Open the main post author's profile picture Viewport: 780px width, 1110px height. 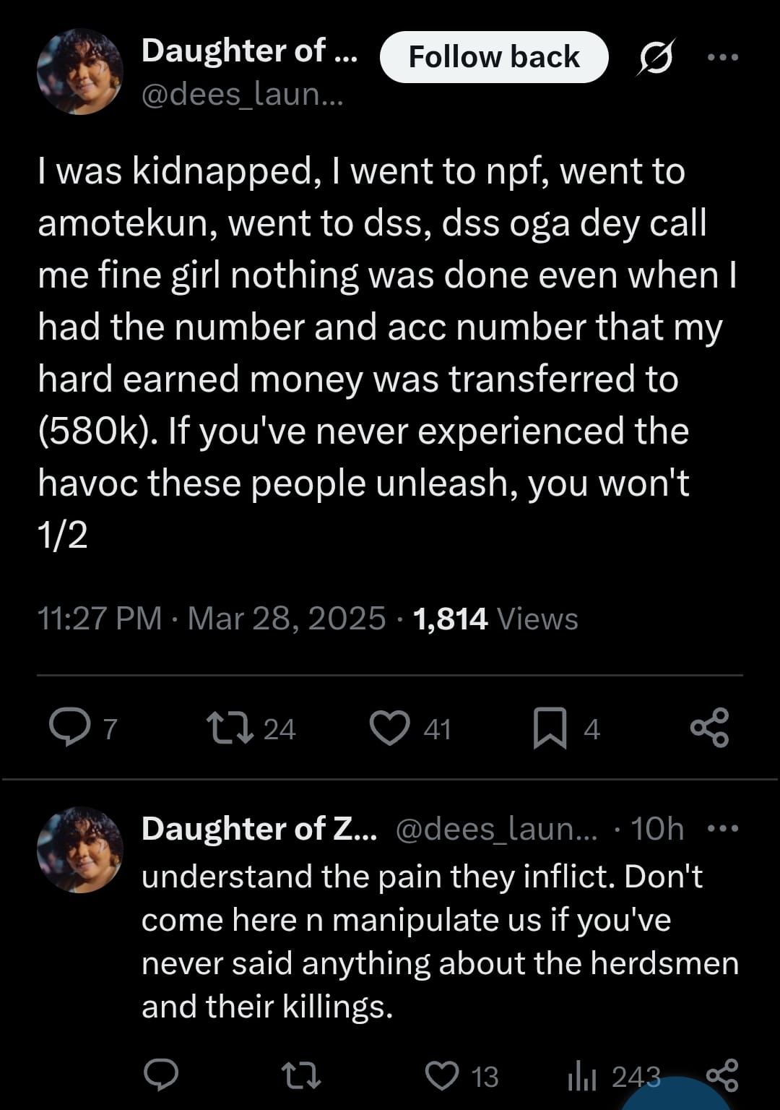[x=80, y=72]
